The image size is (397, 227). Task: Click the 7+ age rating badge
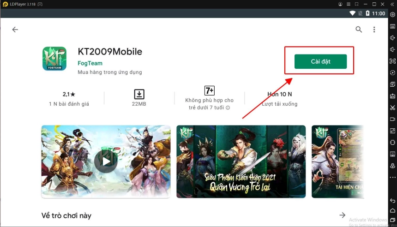click(x=210, y=90)
